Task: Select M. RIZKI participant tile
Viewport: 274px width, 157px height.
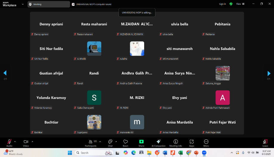Action: (137, 98)
